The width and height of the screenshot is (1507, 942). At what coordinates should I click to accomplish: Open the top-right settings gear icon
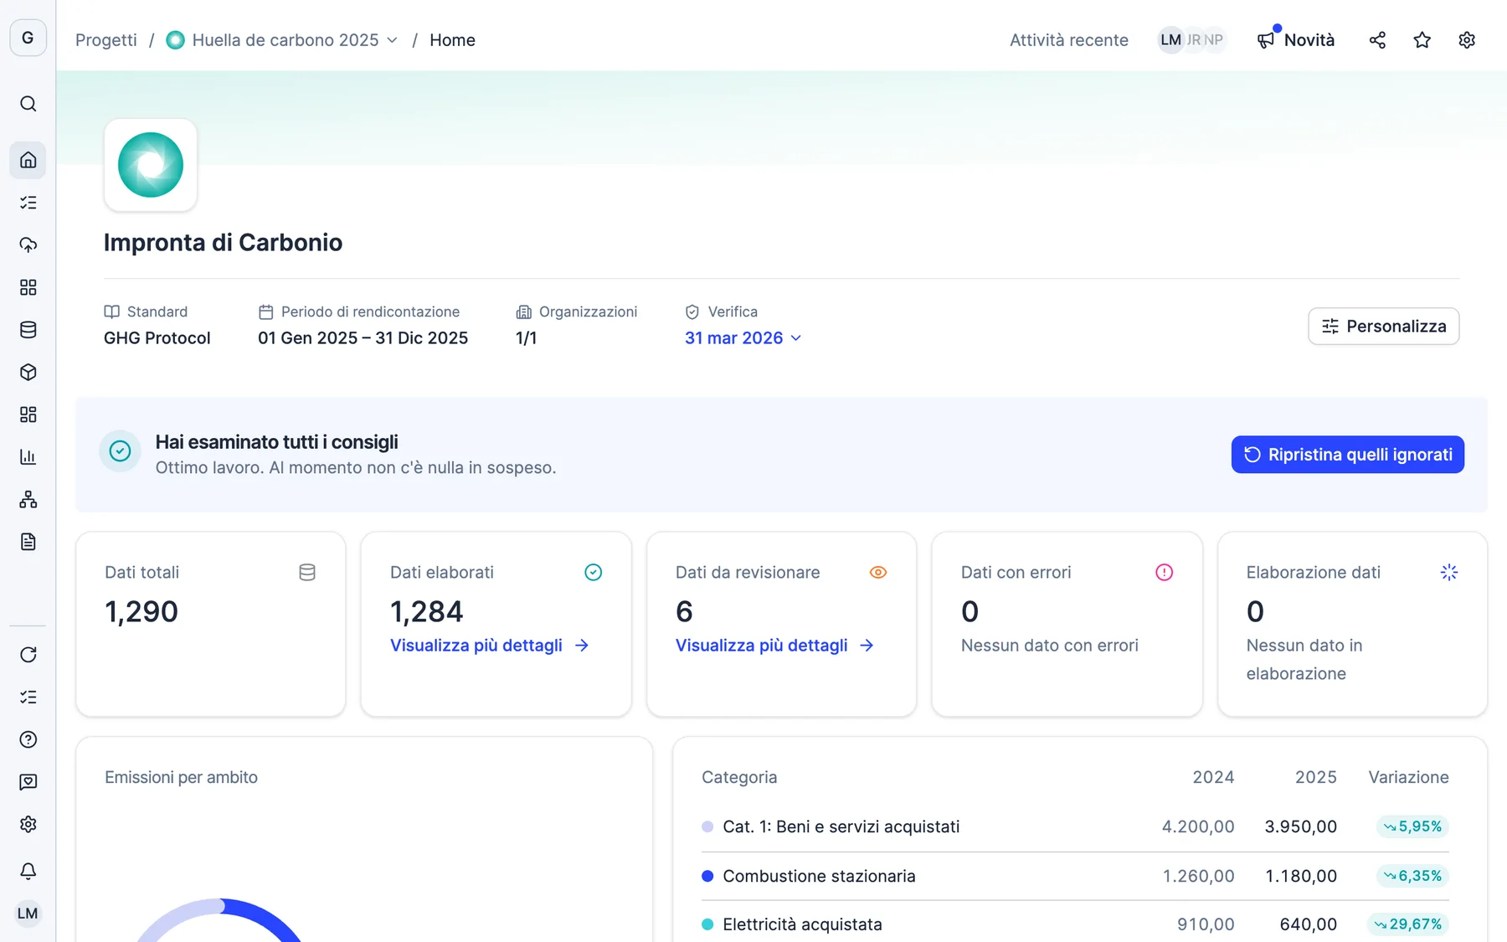[1466, 40]
